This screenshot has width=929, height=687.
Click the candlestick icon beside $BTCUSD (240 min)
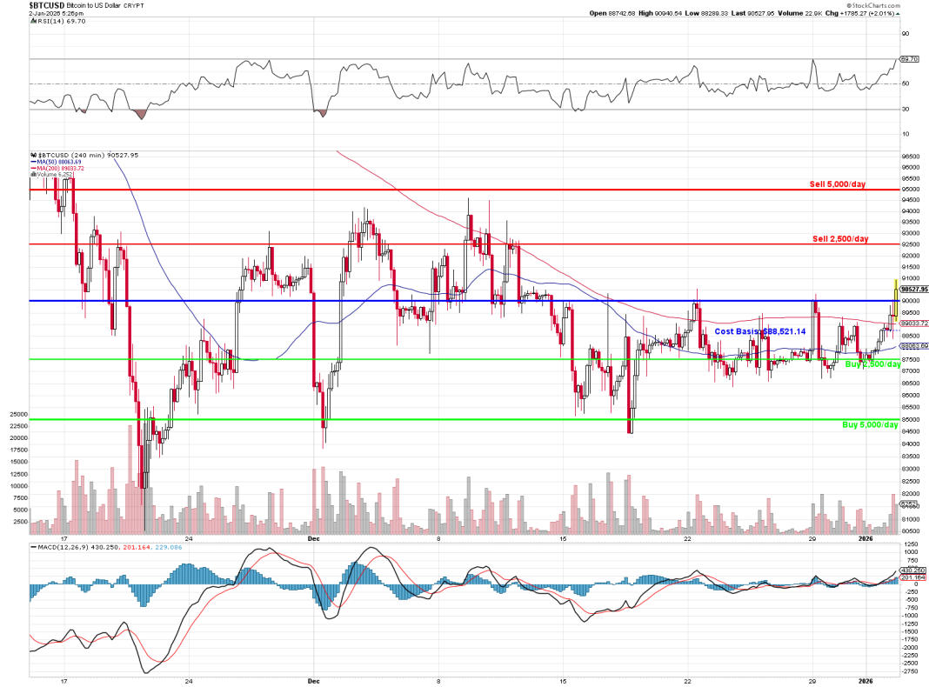click(x=31, y=155)
